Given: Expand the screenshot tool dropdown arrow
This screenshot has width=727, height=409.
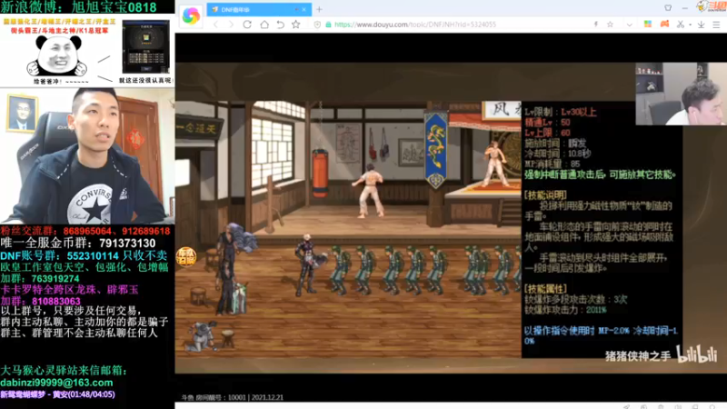Looking at the screenshot, I should coord(690,25).
